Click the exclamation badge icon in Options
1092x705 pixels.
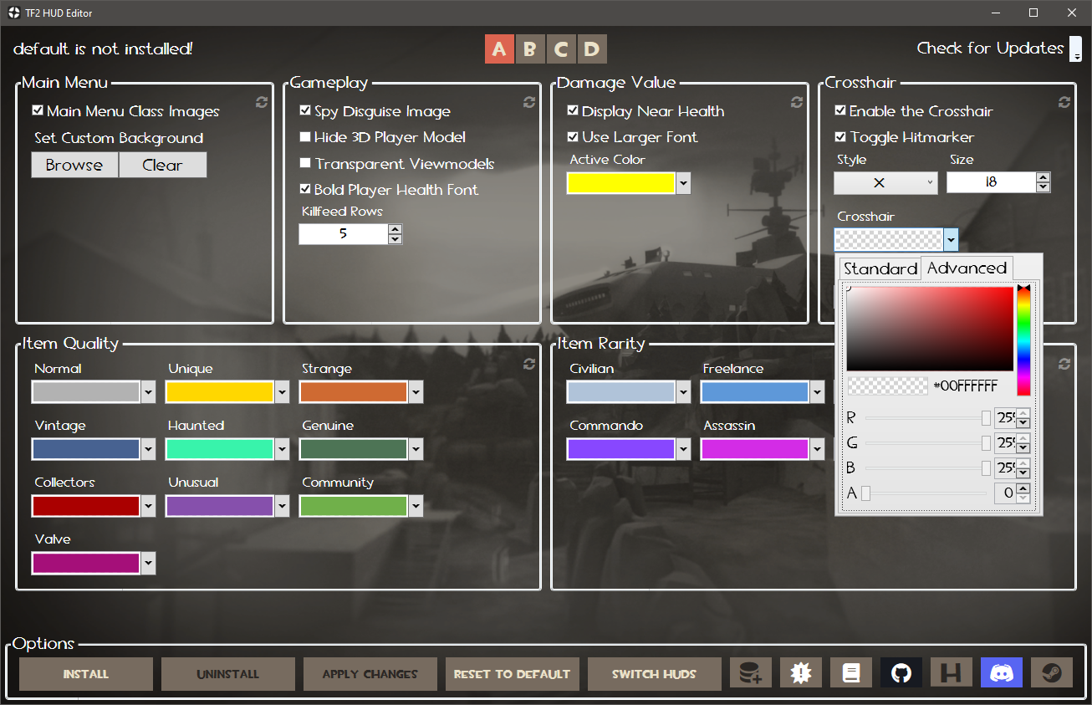801,673
